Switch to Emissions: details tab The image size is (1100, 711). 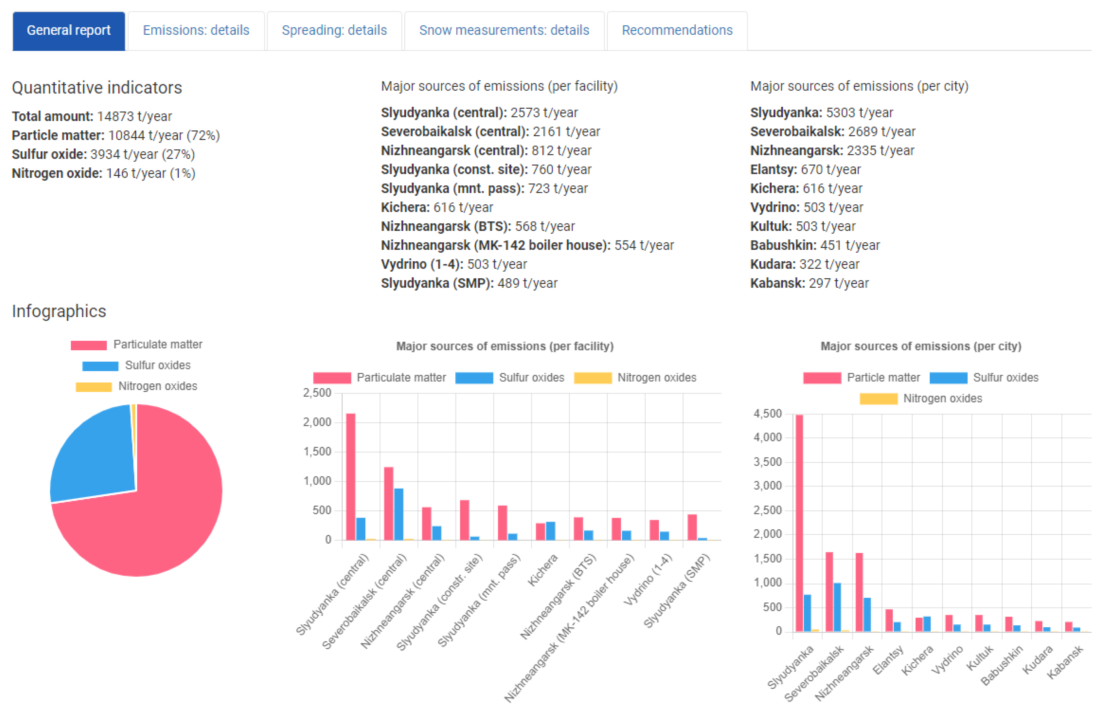click(x=196, y=30)
